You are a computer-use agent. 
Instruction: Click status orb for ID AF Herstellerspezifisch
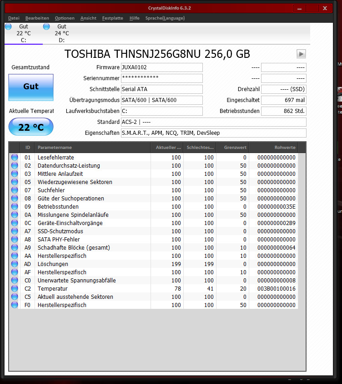(15, 272)
